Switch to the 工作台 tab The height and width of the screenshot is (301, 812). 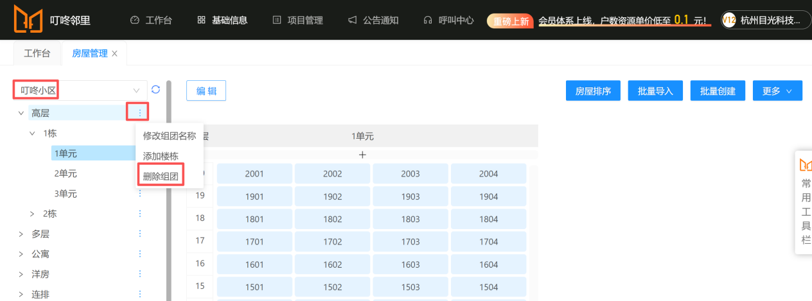37,54
